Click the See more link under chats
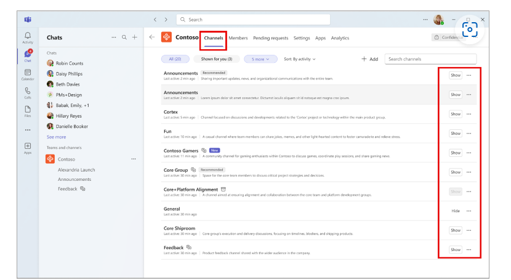 point(57,137)
